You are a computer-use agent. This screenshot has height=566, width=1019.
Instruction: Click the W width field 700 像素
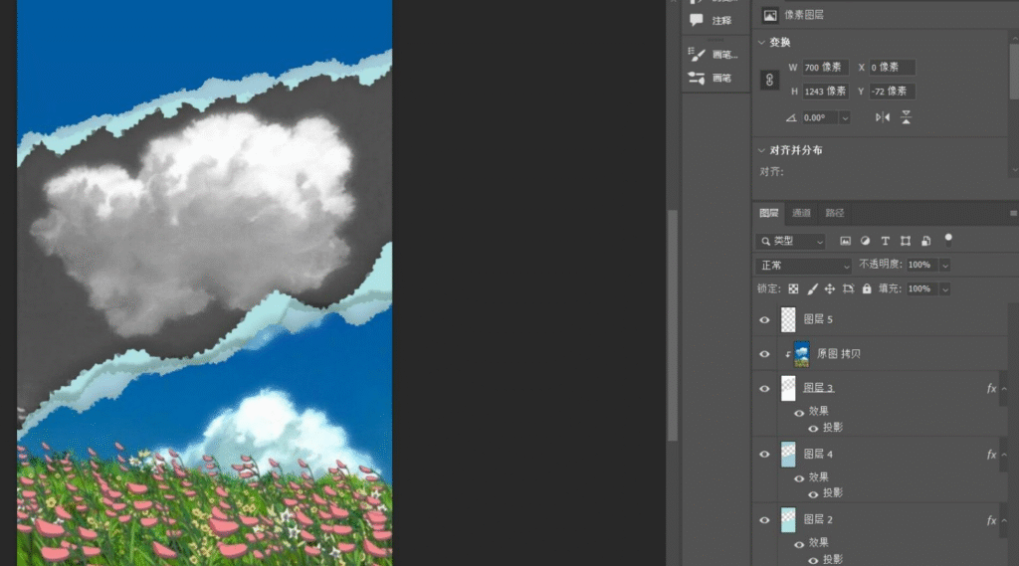point(825,67)
